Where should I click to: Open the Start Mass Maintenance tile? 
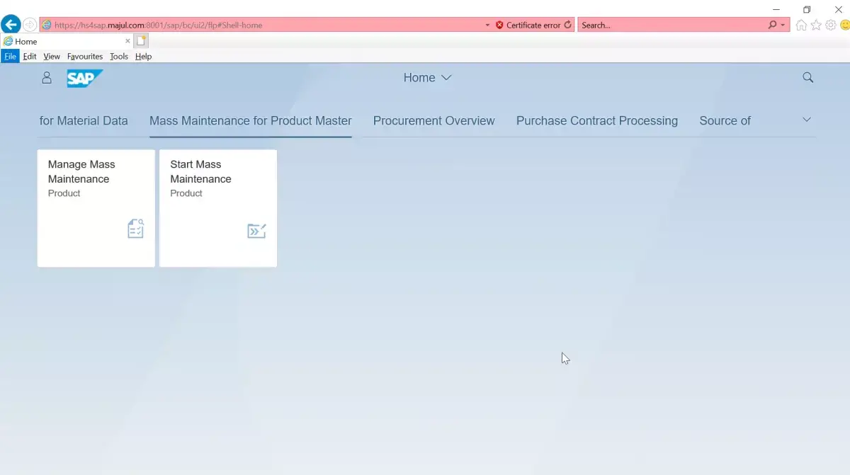pyautogui.click(x=218, y=208)
